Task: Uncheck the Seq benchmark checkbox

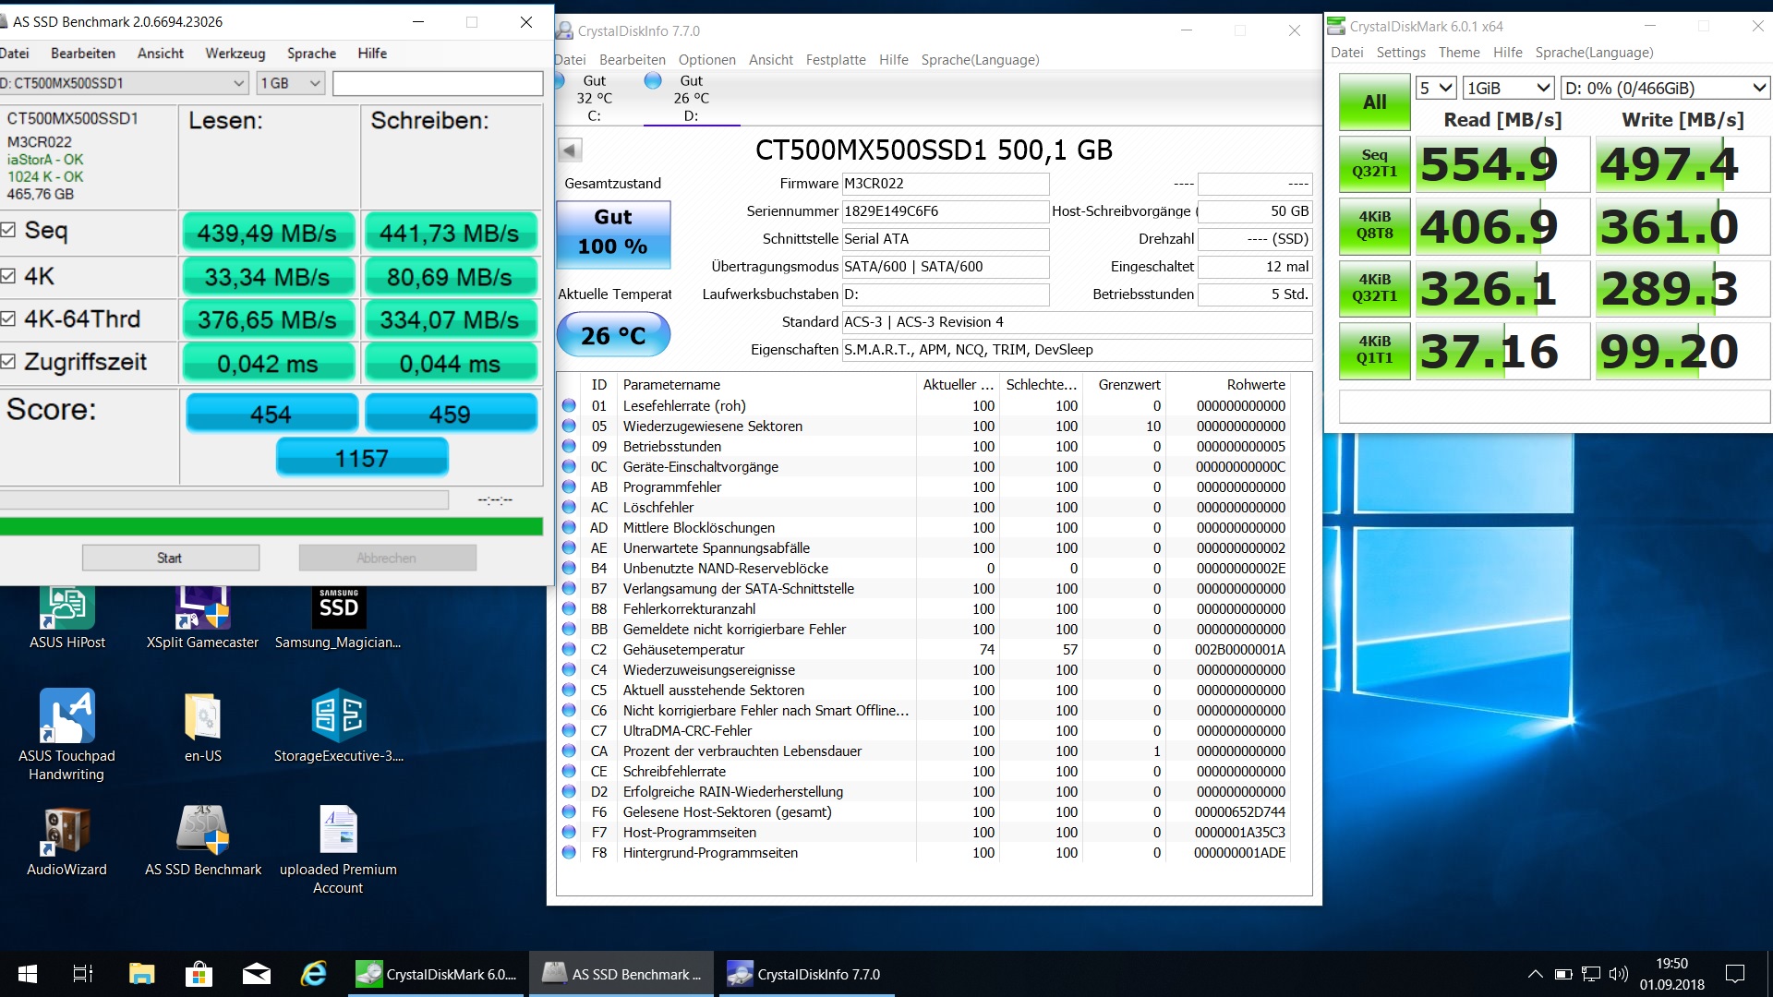Action: pyautogui.click(x=8, y=230)
